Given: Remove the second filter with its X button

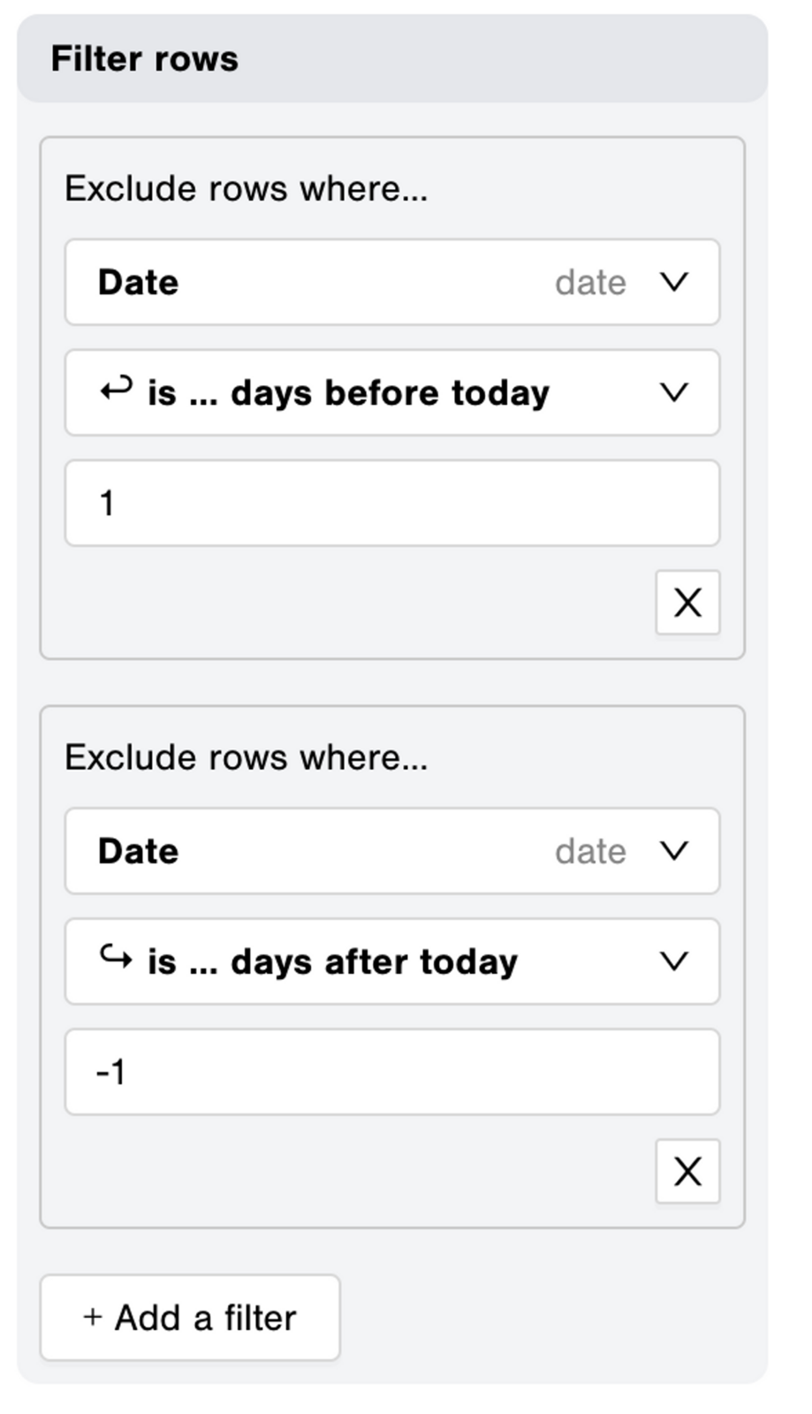Looking at the screenshot, I should coord(687,1172).
